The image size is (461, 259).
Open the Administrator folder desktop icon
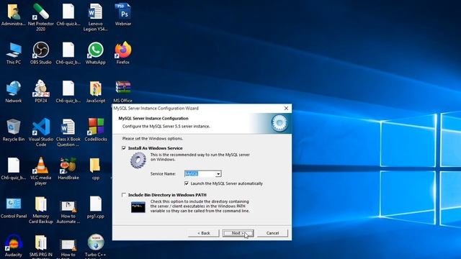(14, 14)
